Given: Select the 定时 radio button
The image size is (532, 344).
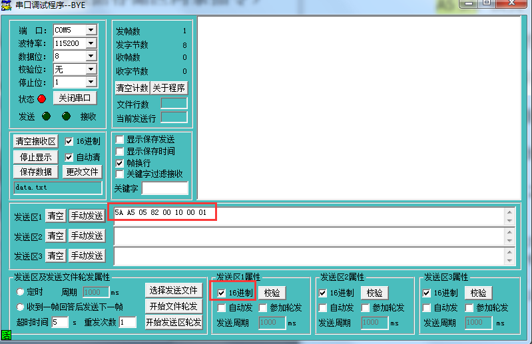Looking at the screenshot, I should (x=21, y=291).
